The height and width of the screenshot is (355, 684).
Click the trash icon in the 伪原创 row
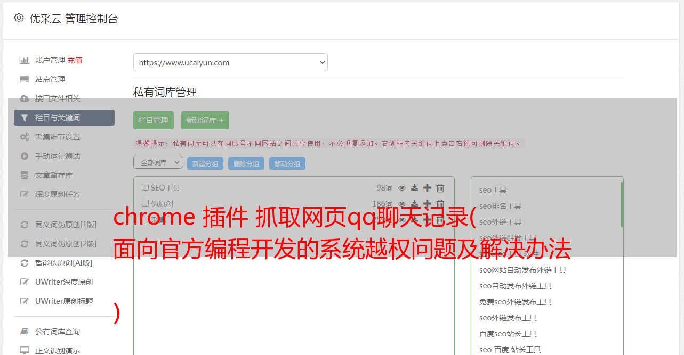point(440,204)
